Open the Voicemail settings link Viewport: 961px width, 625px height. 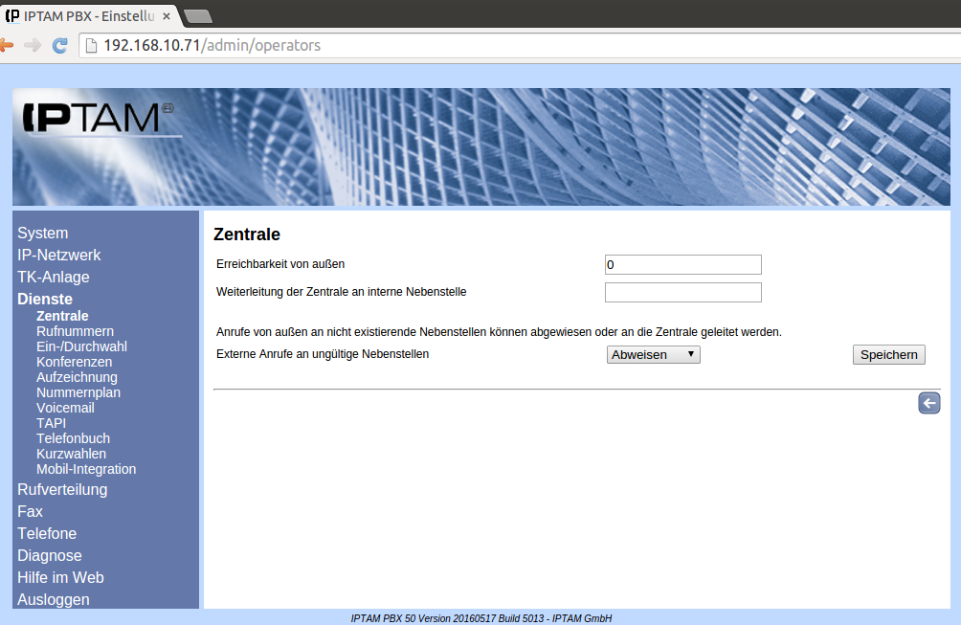click(65, 408)
